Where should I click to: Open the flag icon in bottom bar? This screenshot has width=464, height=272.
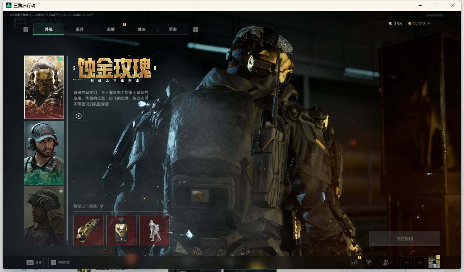point(369,262)
